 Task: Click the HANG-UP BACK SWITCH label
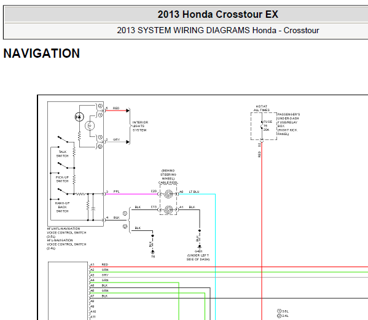tap(62, 207)
